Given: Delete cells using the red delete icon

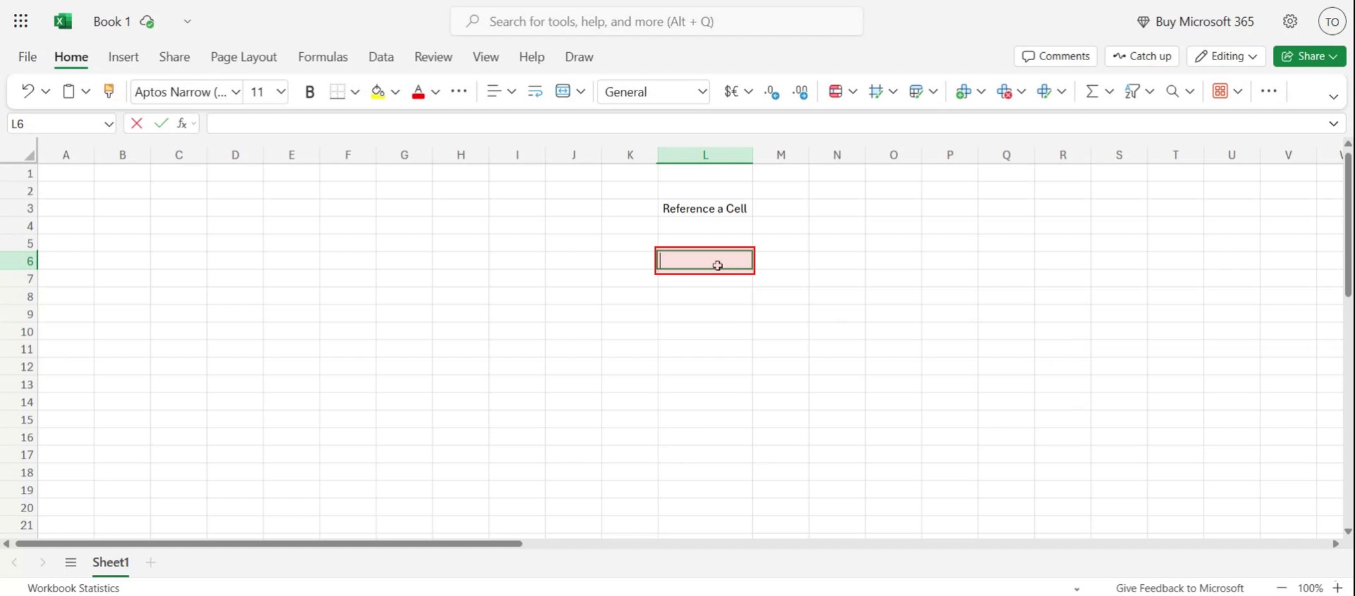Looking at the screenshot, I should [1004, 91].
